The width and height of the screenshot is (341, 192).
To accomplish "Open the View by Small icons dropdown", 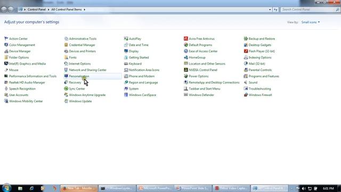I will pyautogui.click(x=310, y=22).
